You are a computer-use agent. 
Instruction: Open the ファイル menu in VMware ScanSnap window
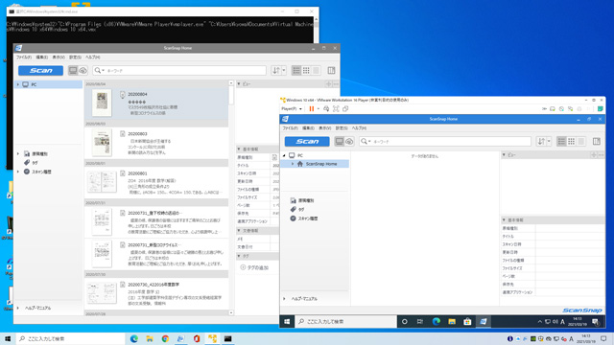290,127
